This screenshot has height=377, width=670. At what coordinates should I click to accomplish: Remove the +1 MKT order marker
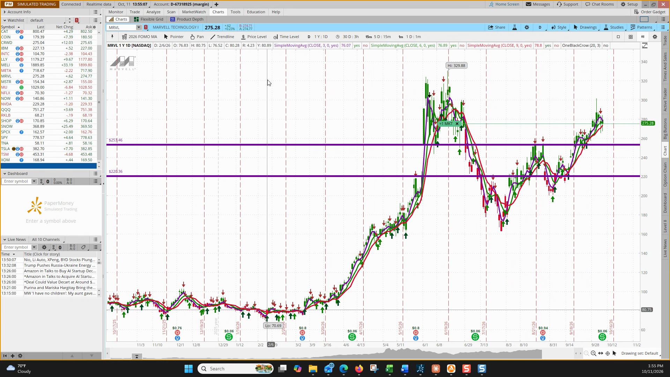(x=457, y=124)
